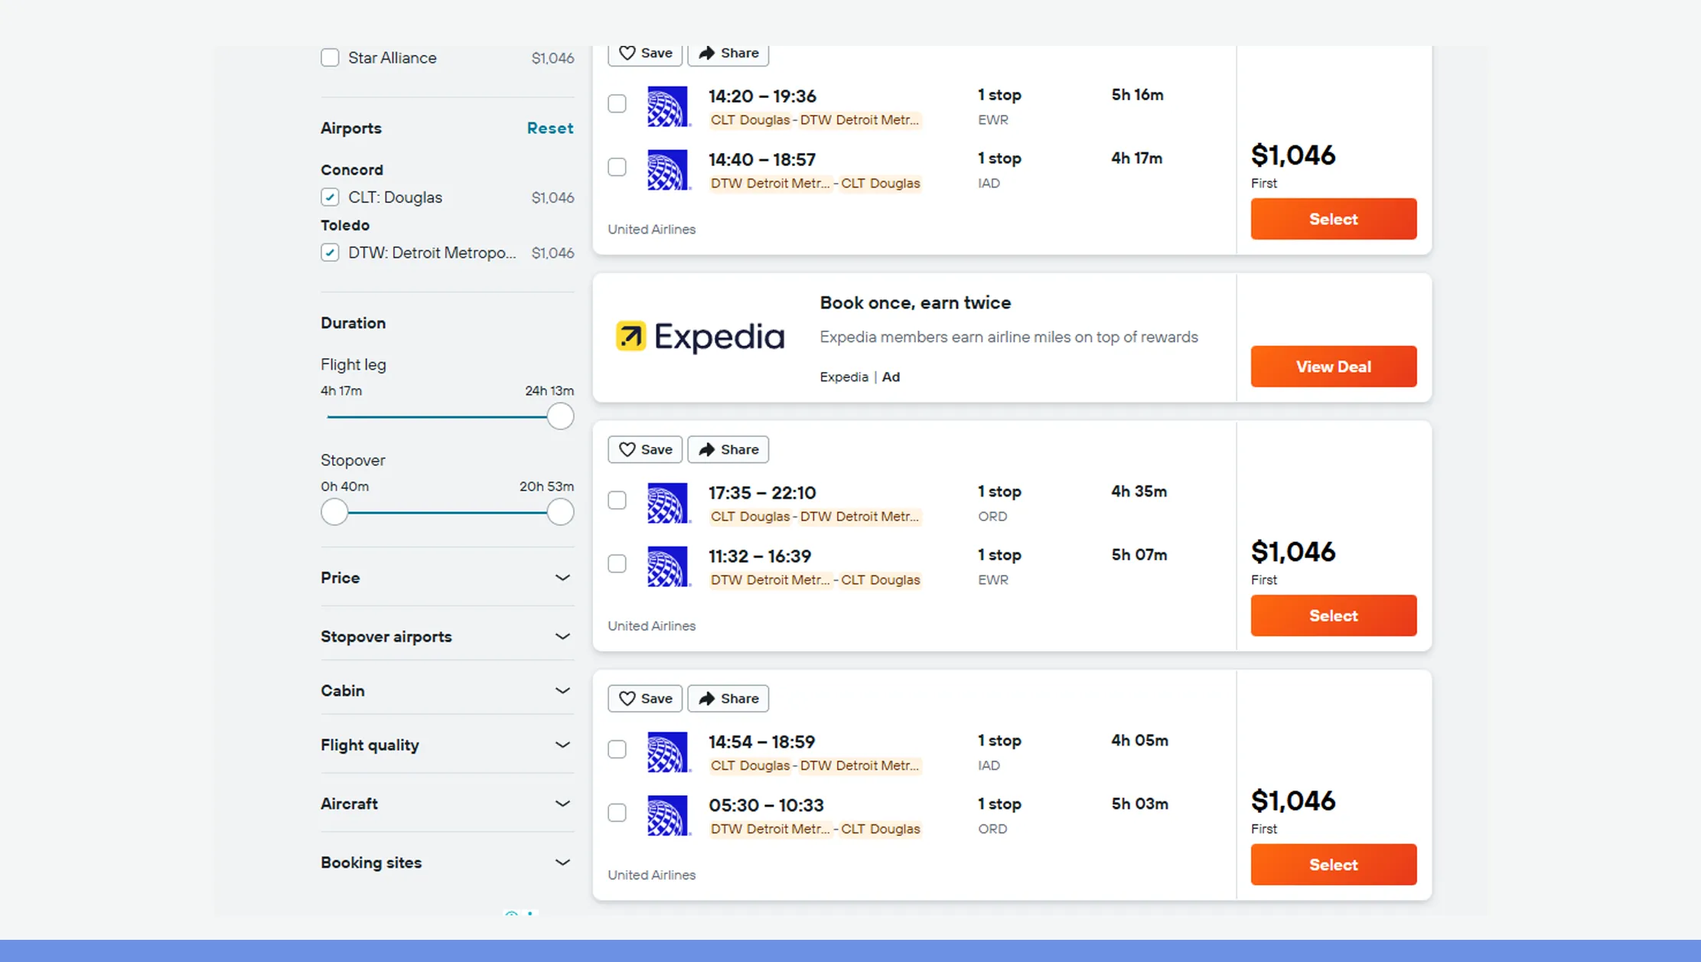Image resolution: width=1701 pixels, height=962 pixels.
Task: Share the 14:54 flight itinerary
Action: click(x=727, y=698)
